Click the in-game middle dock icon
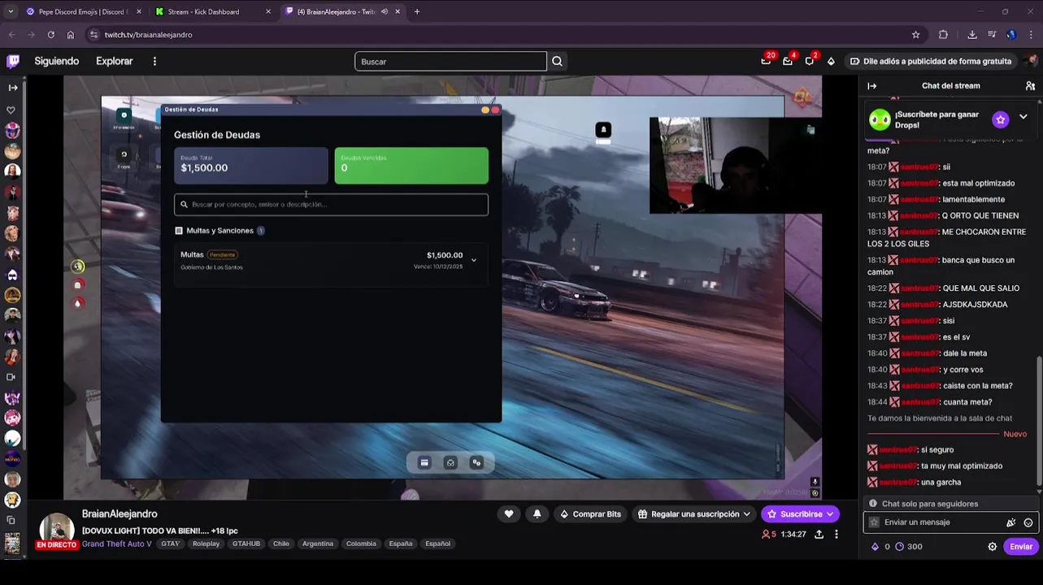Image resolution: width=1043 pixels, height=585 pixels. coord(450,462)
